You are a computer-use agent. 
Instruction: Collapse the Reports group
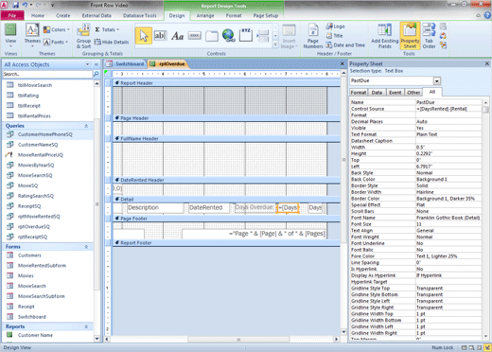86,326
